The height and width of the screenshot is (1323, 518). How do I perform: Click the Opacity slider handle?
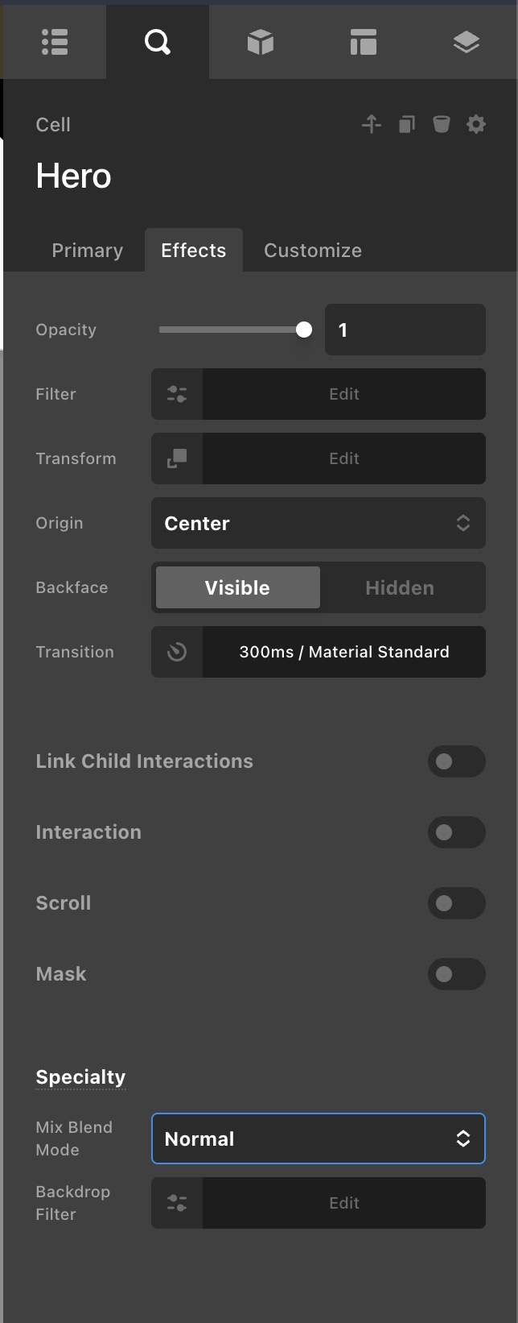304,330
